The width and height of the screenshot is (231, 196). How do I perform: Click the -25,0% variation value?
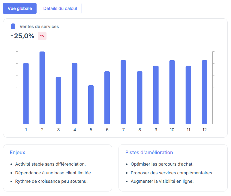(22, 36)
